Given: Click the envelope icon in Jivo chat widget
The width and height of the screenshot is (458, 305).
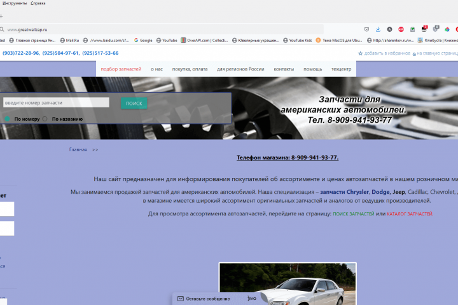Looking at the screenshot, I should 181,299.
